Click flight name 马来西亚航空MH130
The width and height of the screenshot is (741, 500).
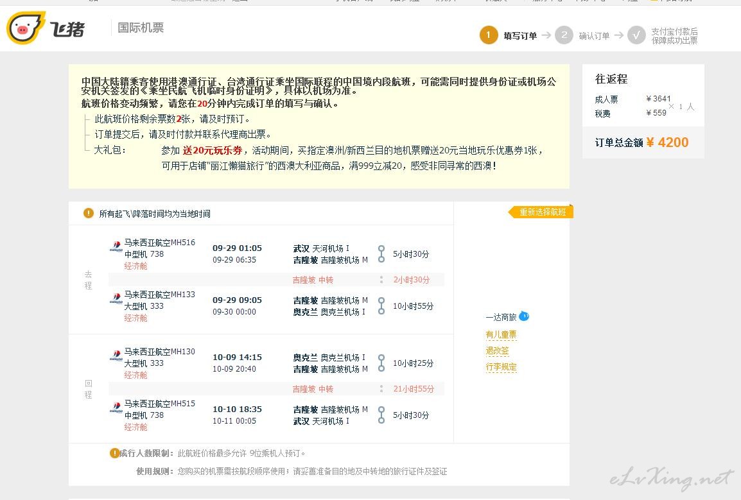pyautogui.click(x=160, y=352)
